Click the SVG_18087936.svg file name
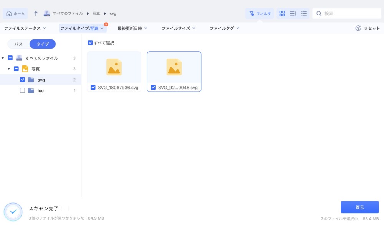Image resolution: width=384 pixels, height=225 pixels. (118, 88)
